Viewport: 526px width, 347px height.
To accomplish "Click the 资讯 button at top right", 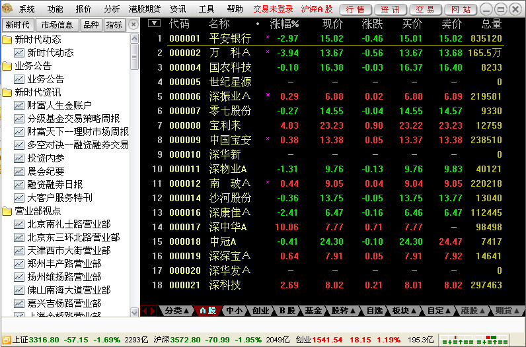I will click(390, 9).
